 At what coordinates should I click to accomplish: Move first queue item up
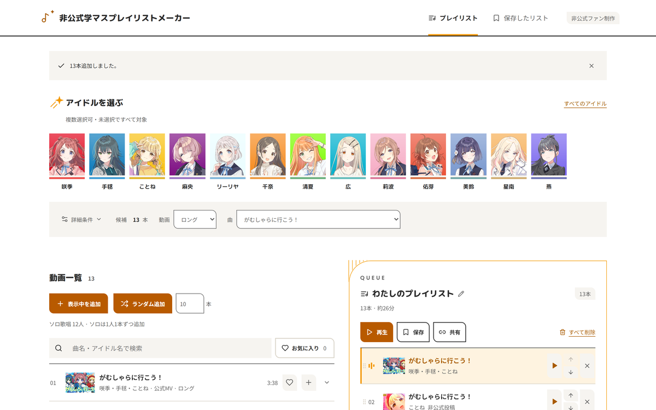coord(571,360)
